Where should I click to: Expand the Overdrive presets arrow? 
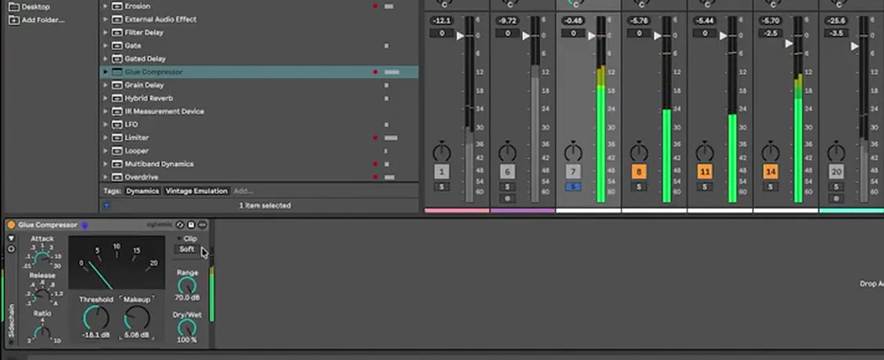click(106, 177)
